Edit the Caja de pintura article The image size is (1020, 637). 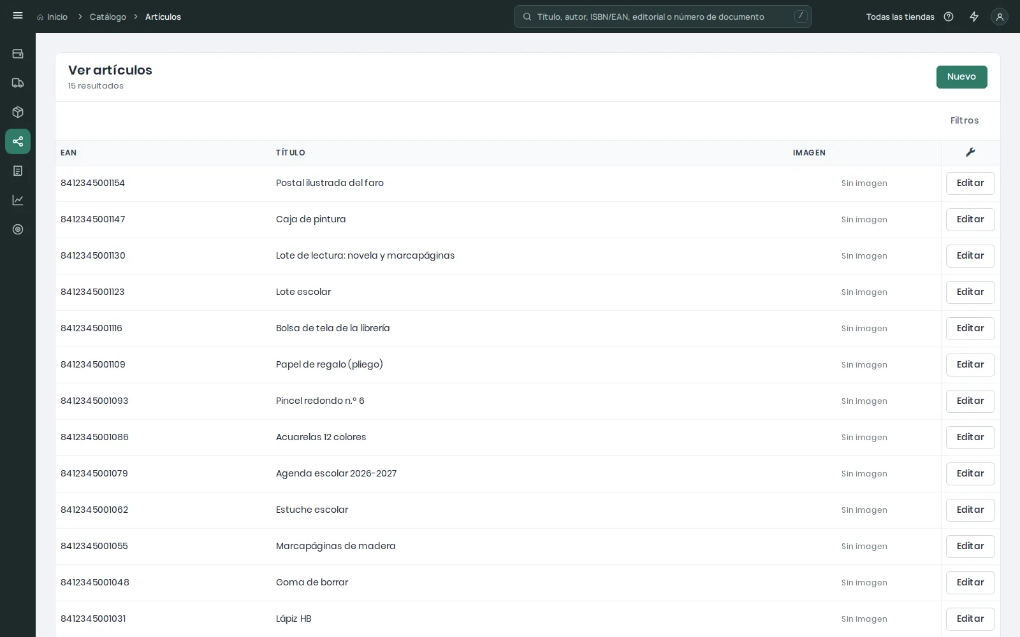click(x=970, y=219)
